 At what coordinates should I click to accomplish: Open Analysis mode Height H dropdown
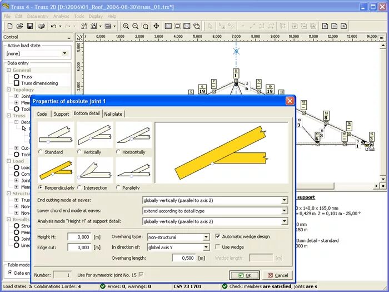285,221
